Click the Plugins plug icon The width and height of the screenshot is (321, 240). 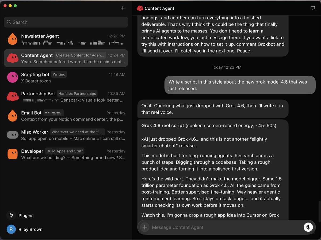(11, 215)
